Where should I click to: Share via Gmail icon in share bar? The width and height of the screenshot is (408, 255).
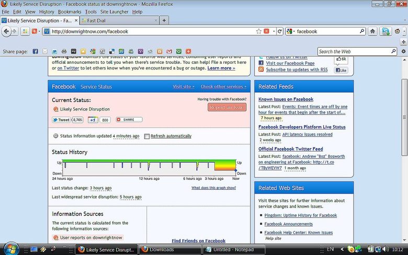point(169,51)
